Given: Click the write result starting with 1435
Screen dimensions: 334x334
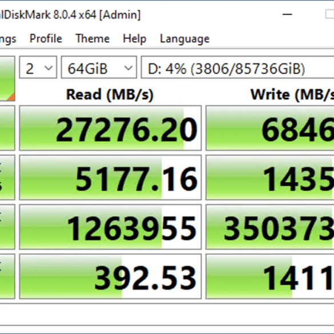Looking at the screenshot, I should 270,178.
